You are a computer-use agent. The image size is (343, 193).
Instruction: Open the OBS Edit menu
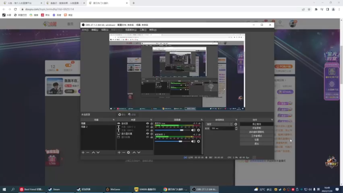(95, 30)
